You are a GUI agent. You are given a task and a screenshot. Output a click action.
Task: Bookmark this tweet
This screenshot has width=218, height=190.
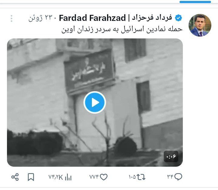(x=31, y=177)
